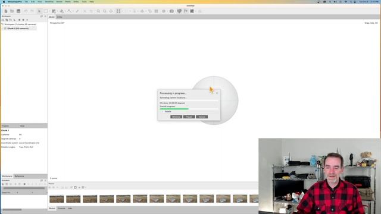Click the Open project folder icon
Image resolution: width=381 pixels, height=214 pixels.
(12, 11)
